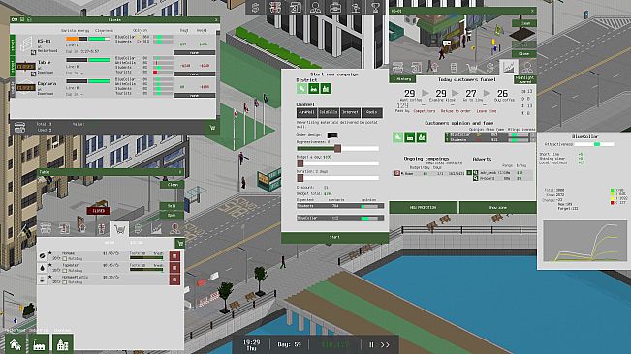This screenshot has width=631, height=354.
Task: Click the lock icon in Kiosks window title
Action: pyautogui.click(x=29, y=19)
